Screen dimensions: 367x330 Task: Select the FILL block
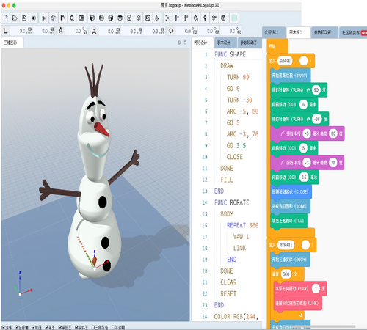(x=289, y=221)
